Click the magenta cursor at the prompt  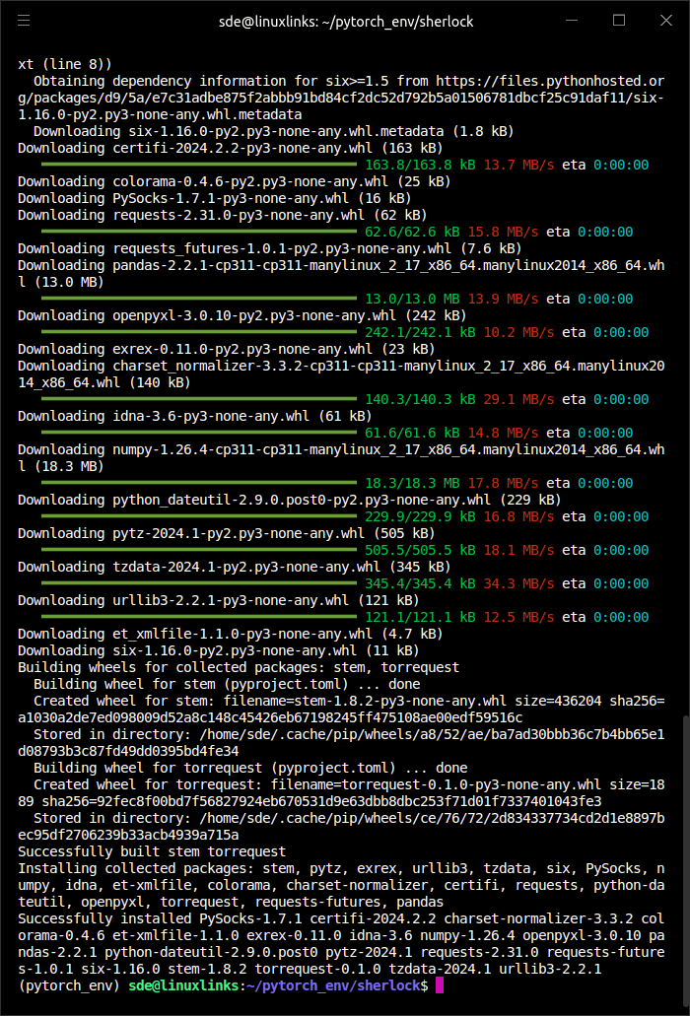[x=440, y=985]
